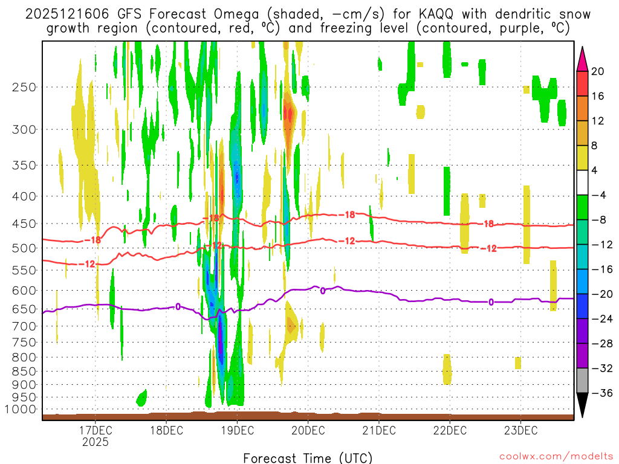Click the purple 0 contour label near 22DEC
The width and height of the screenshot is (619, 464).
pos(491,302)
